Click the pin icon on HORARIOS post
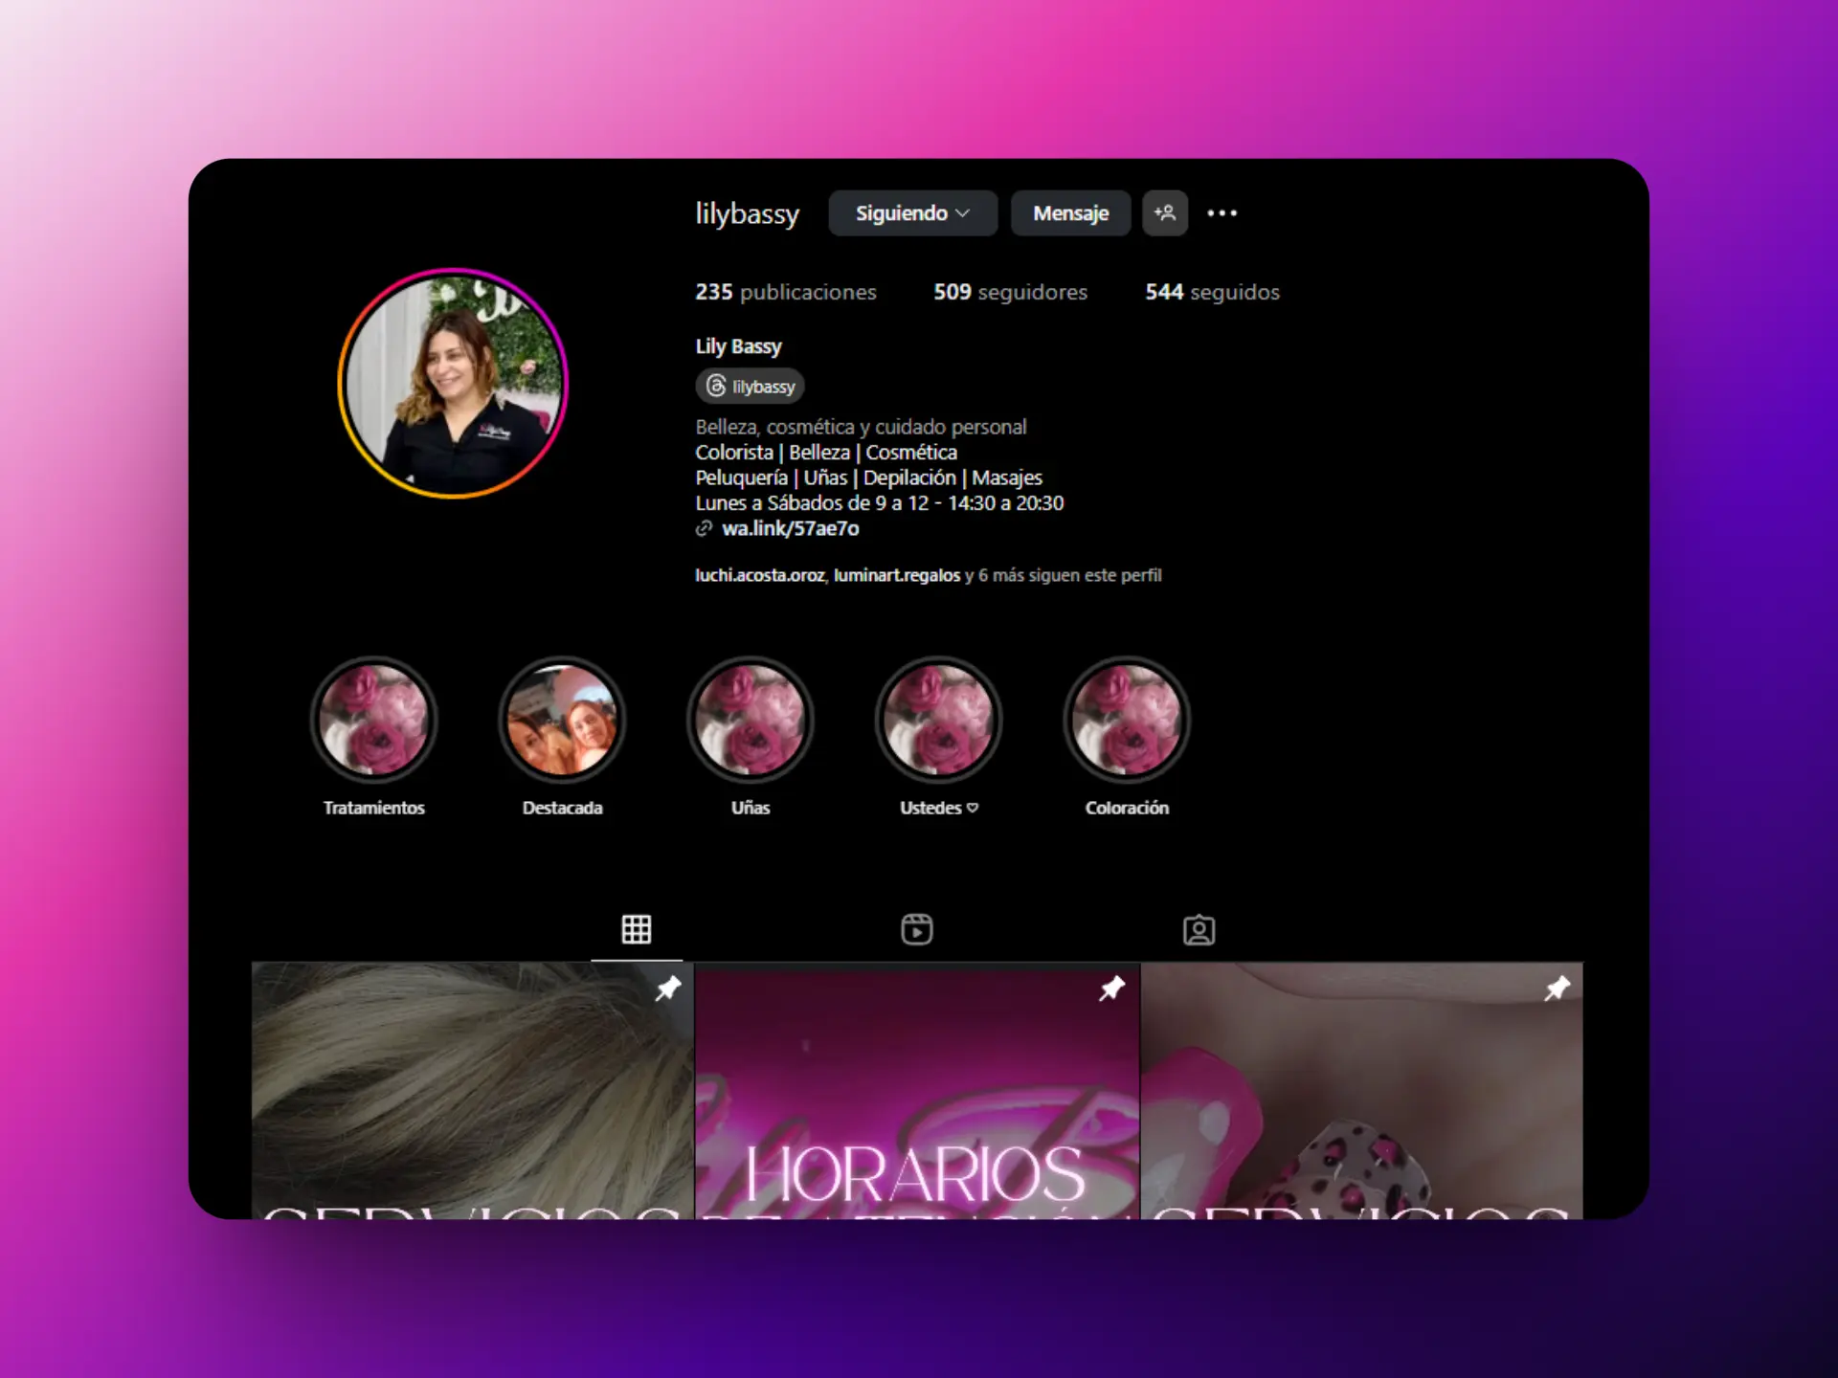The image size is (1838, 1378). [1111, 988]
